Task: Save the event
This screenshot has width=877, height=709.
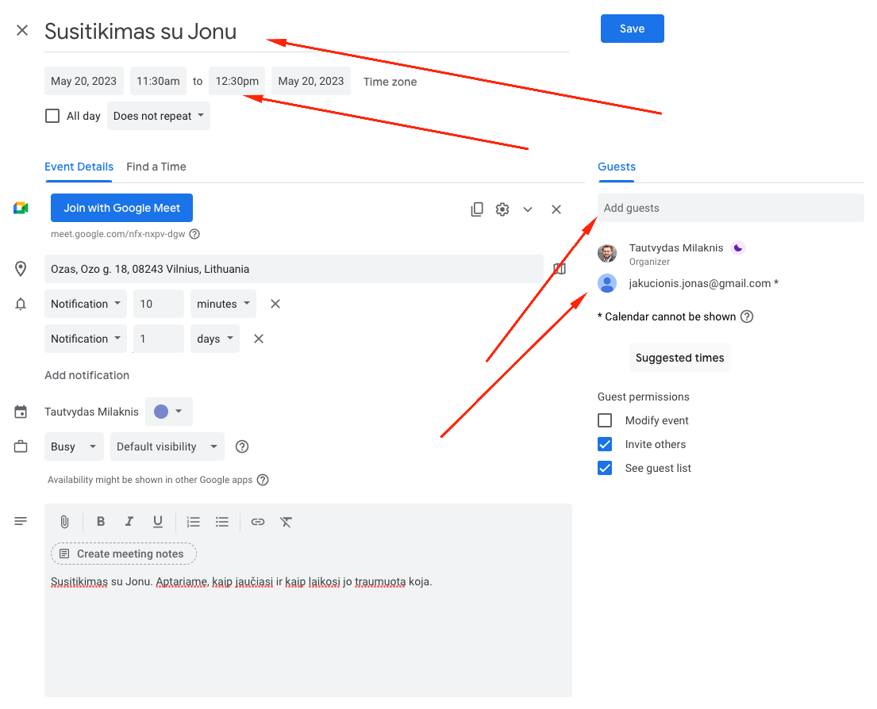Action: (x=632, y=29)
